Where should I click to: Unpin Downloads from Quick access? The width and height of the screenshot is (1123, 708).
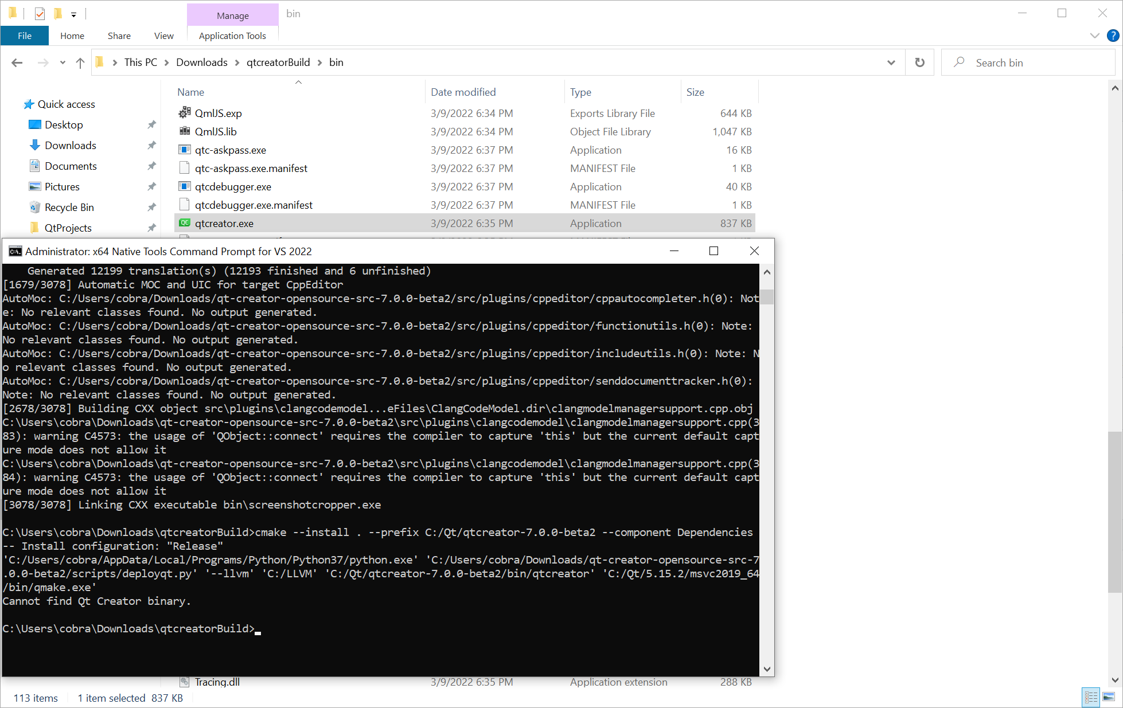[151, 145]
